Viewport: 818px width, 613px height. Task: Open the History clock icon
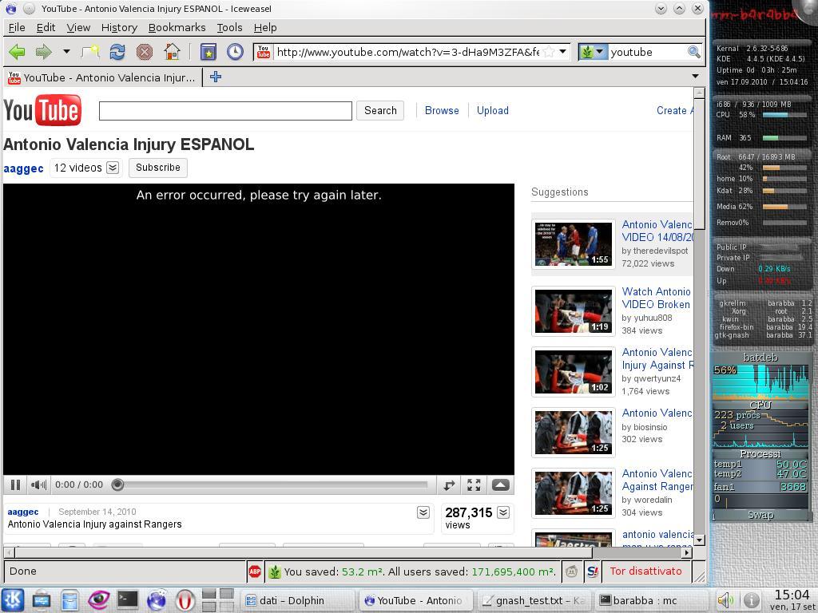click(x=235, y=52)
